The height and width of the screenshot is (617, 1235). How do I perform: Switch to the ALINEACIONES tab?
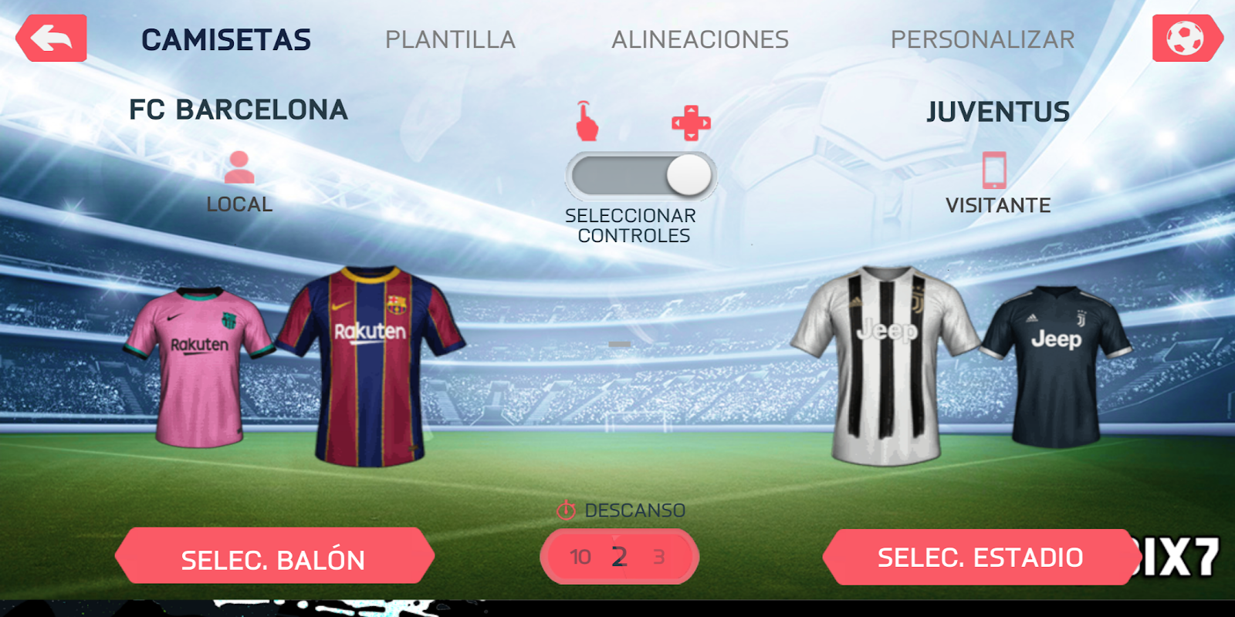point(700,39)
